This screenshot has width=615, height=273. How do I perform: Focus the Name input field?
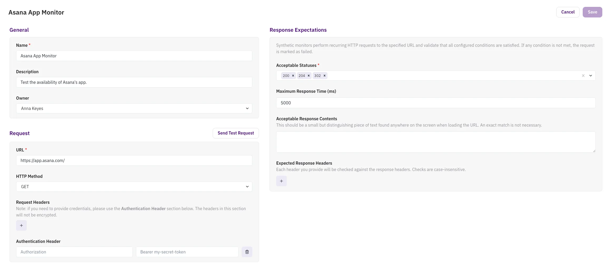(134, 56)
